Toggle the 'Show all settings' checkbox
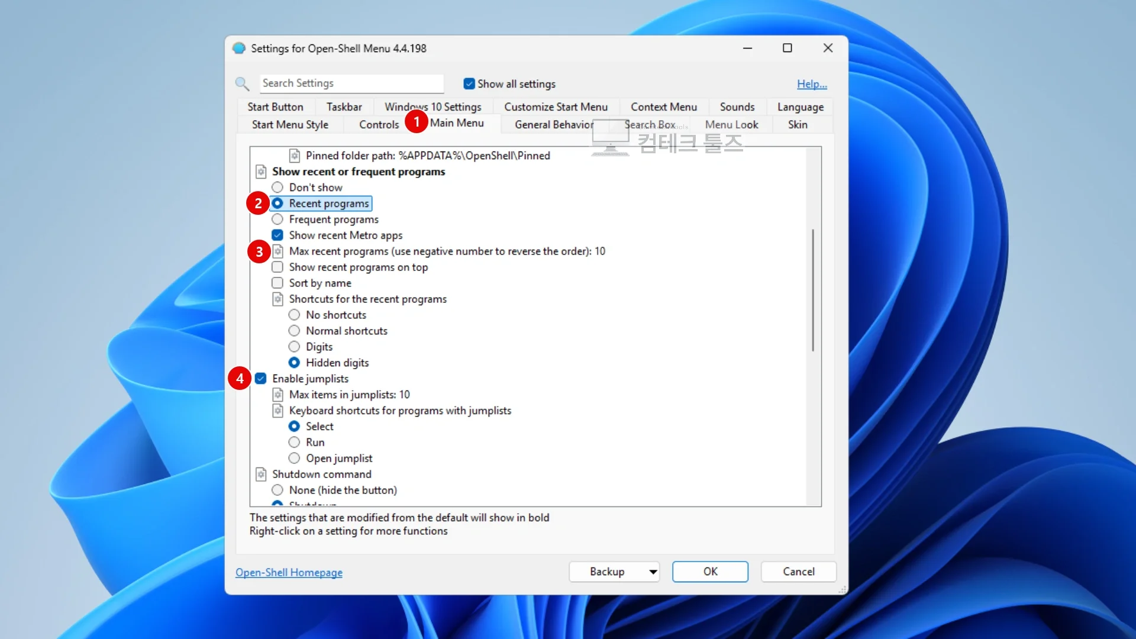Screen dimensions: 1136x639 click(x=469, y=84)
